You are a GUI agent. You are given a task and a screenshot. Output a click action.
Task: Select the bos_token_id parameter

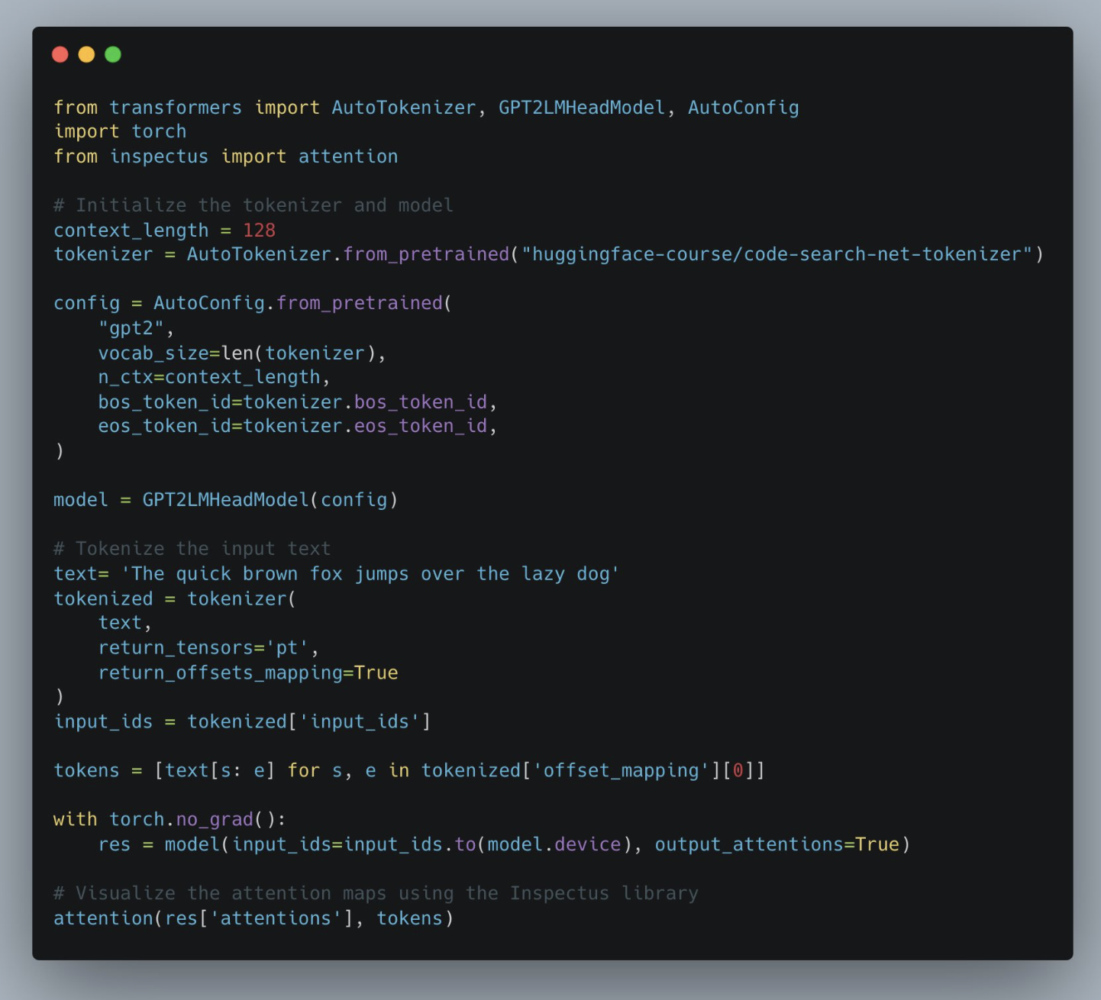tap(296, 401)
